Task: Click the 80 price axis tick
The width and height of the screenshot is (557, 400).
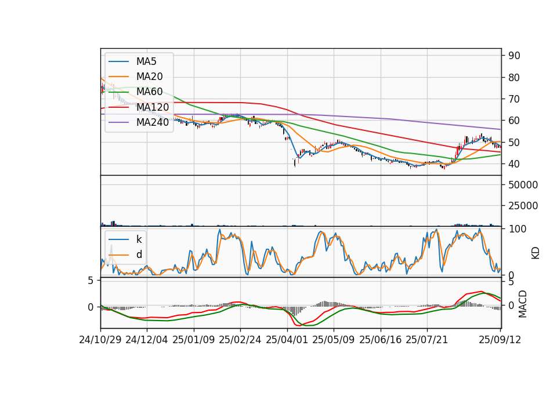Action: pos(514,77)
